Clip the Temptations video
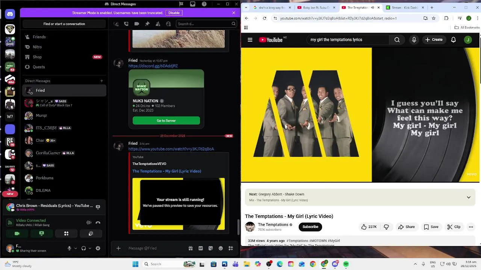Viewport: 481px width, 270px height. 454,227
